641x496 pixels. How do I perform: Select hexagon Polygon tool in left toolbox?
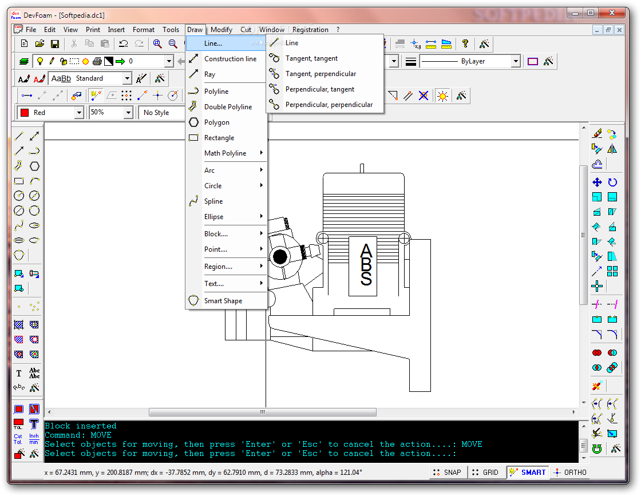[34, 166]
